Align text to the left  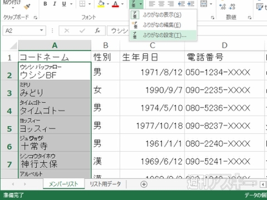[152, 4]
